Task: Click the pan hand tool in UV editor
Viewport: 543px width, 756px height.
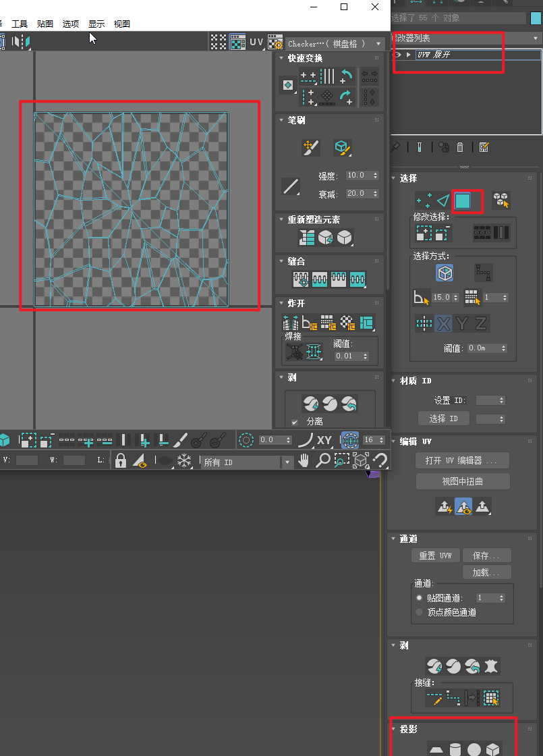Action: pos(304,461)
